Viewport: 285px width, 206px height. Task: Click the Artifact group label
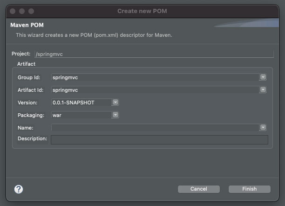(26, 64)
